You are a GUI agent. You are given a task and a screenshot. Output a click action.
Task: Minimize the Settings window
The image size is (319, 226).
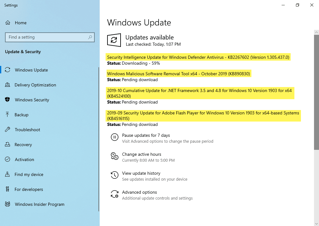point(283,5)
